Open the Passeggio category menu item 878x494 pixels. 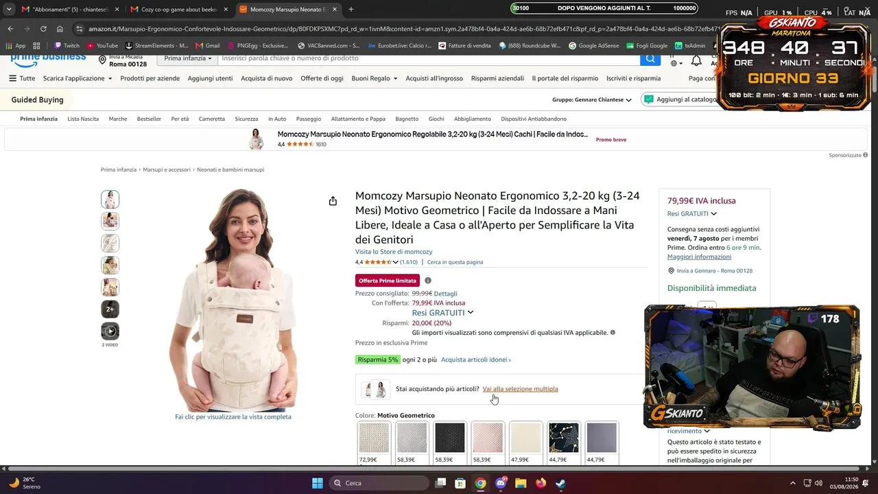point(309,119)
